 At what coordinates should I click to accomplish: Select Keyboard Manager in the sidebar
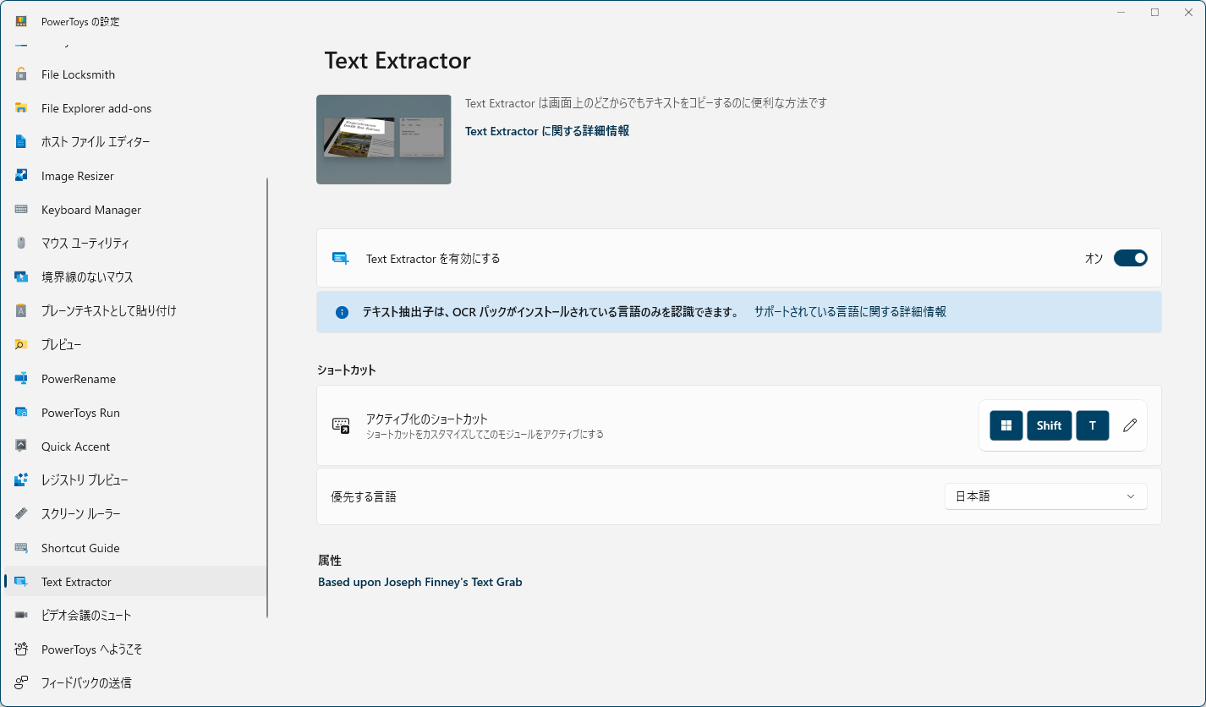(x=135, y=210)
